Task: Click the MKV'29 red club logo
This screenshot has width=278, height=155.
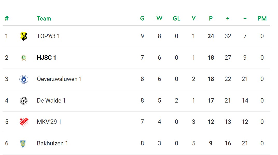Action: (24, 122)
